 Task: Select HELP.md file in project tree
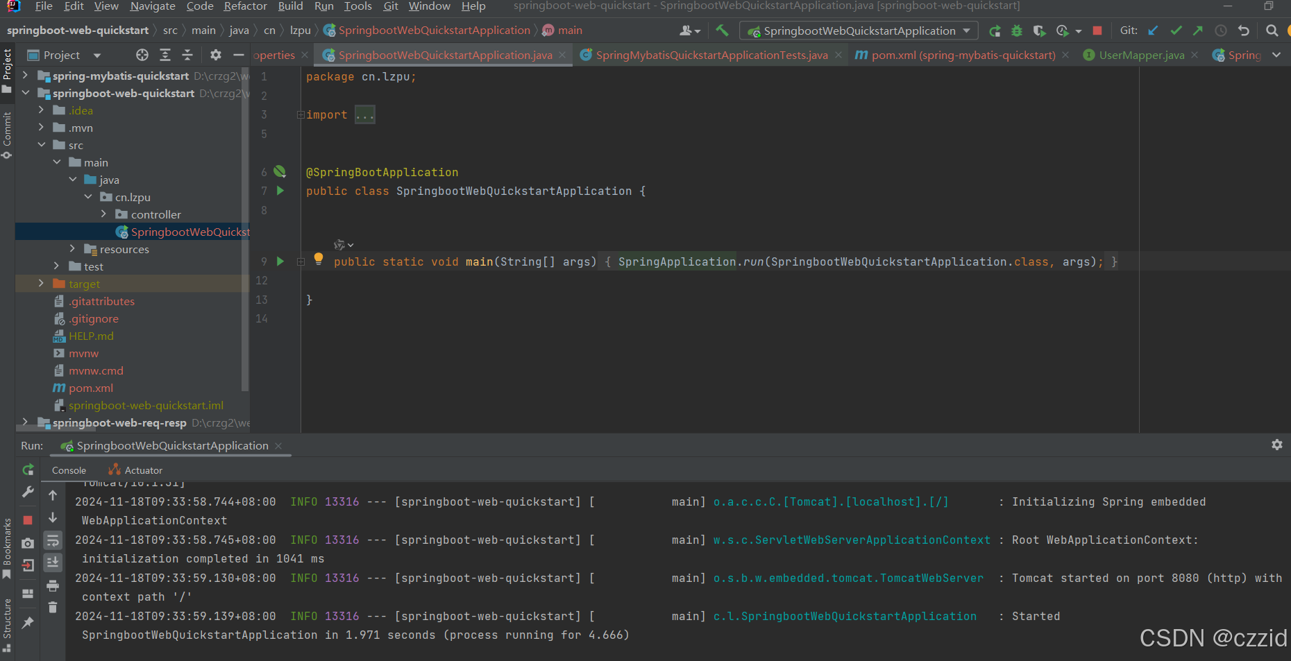point(90,336)
